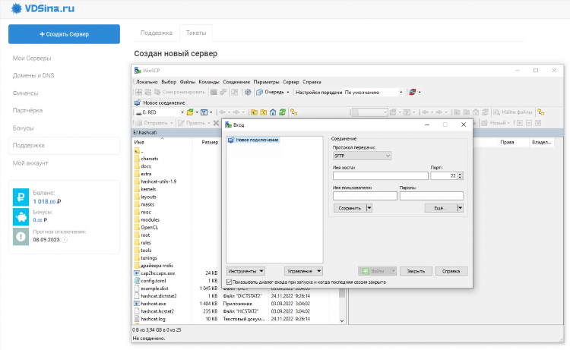The height and width of the screenshot is (350, 570).
Task: Click the select files plus icon in remote toolbar
Action: pyautogui.click(x=520, y=123)
